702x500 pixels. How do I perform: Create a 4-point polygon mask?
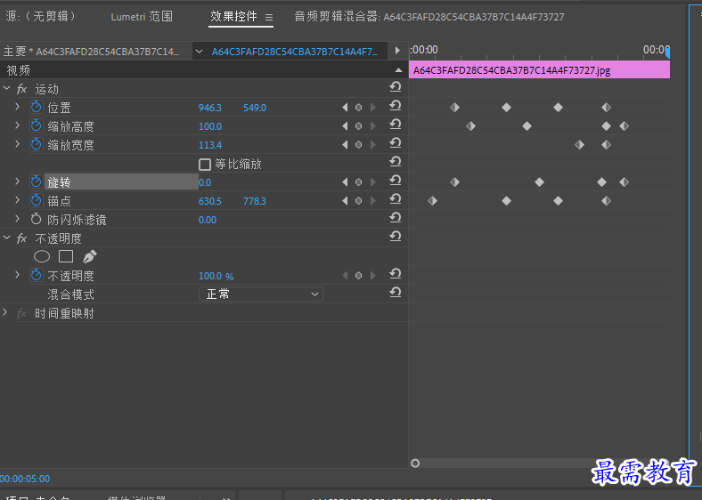(66, 256)
